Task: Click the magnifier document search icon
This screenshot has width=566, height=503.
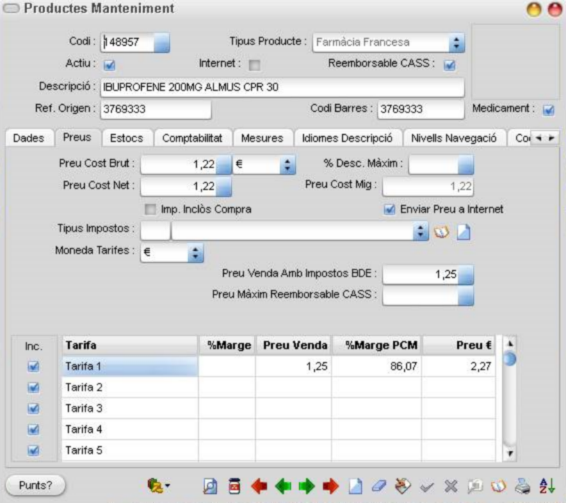Action: click(210, 486)
